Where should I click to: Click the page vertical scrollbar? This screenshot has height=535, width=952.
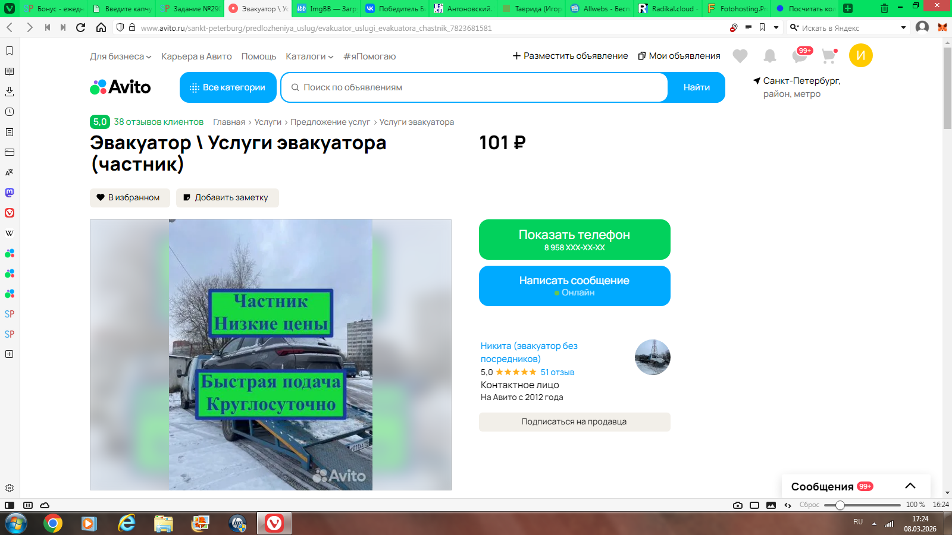click(947, 88)
